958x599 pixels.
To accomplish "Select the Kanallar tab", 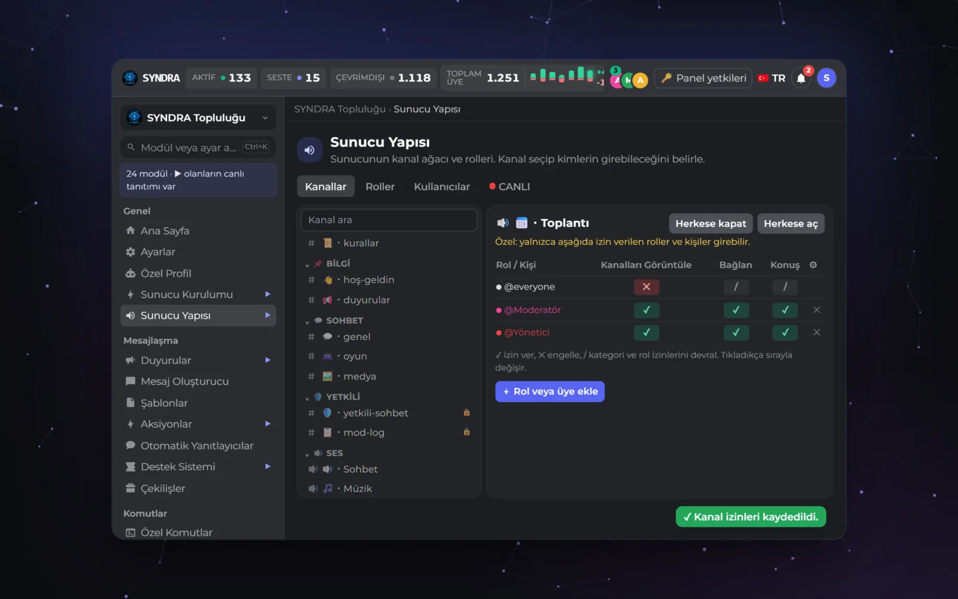I will coord(326,186).
